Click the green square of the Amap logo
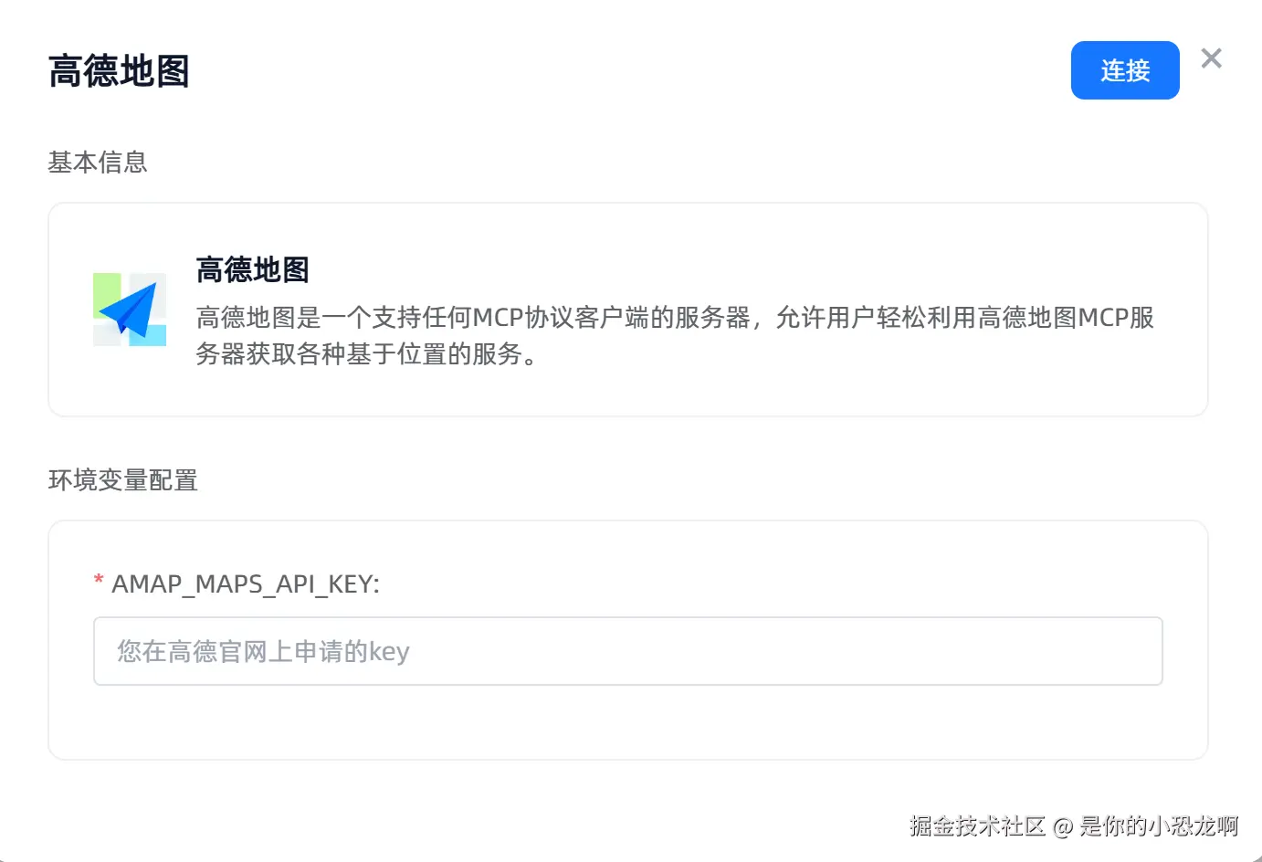The height and width of the screenshot is (862, 1262). click(106, 290)
